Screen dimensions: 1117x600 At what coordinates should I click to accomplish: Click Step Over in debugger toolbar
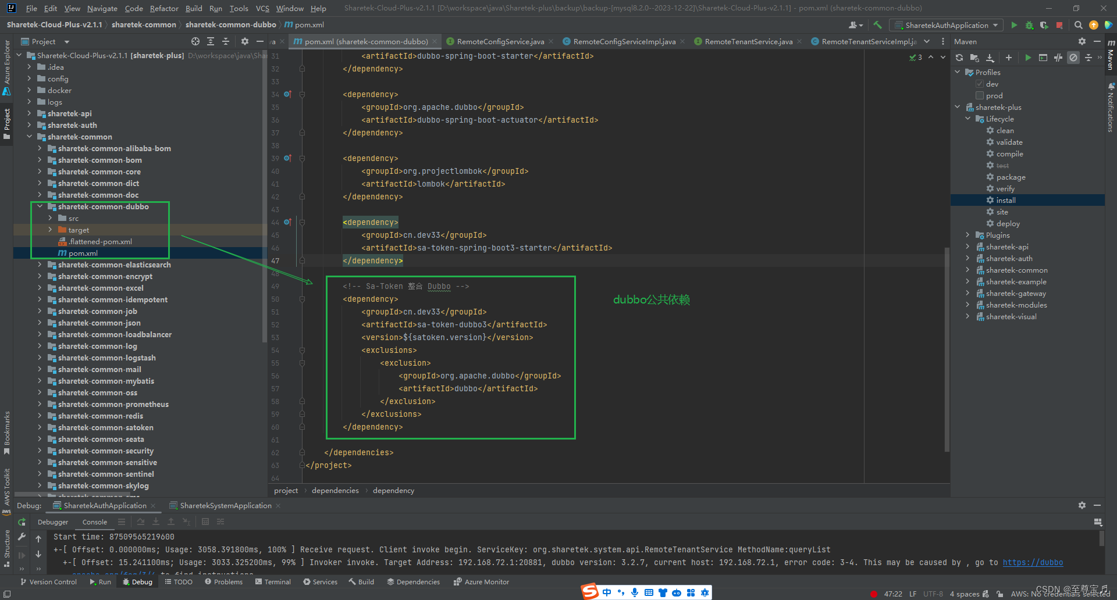coord(140,522)
